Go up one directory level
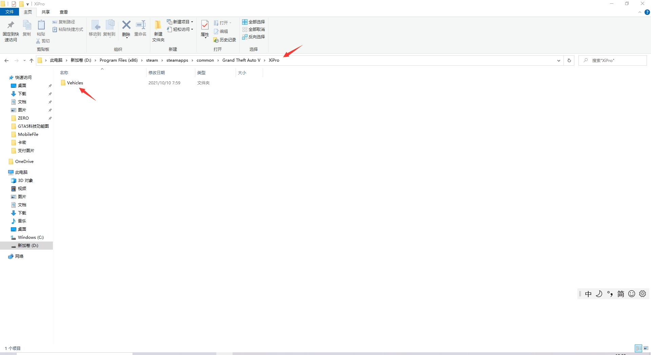The image size is (651, 355). pyautogui.click(x=32, y=61)
